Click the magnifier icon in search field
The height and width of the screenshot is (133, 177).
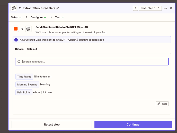pos(19,62)
